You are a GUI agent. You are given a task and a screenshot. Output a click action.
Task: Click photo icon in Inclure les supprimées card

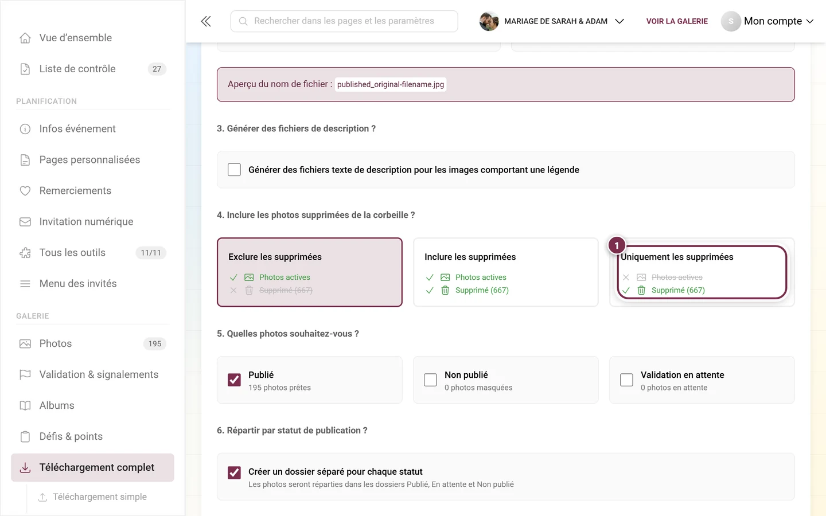coord(445,277)
